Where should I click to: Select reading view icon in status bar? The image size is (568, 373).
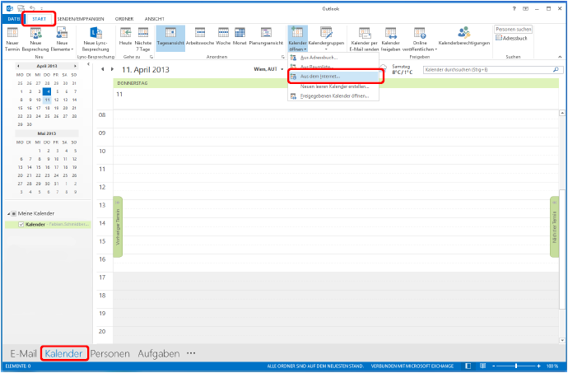point(482,366)
